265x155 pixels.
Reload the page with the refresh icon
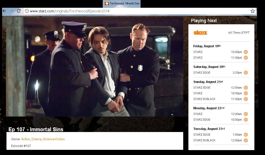(x=19, y=11)
